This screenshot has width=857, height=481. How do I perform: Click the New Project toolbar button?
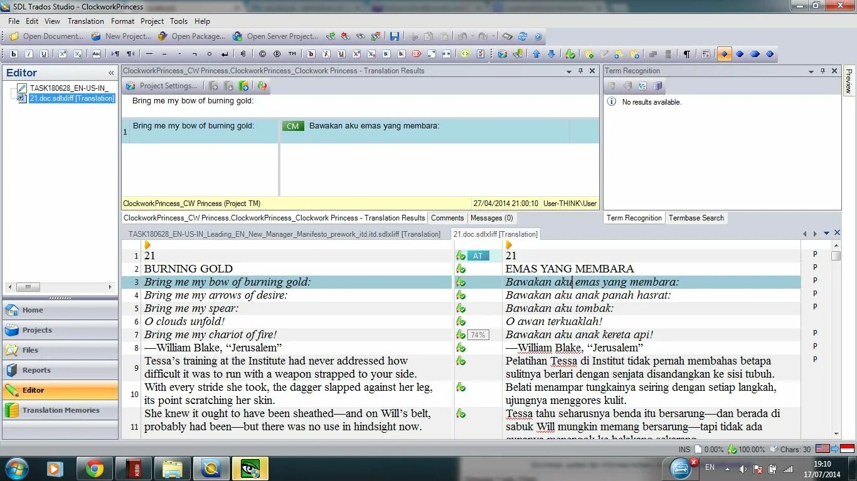122,36
